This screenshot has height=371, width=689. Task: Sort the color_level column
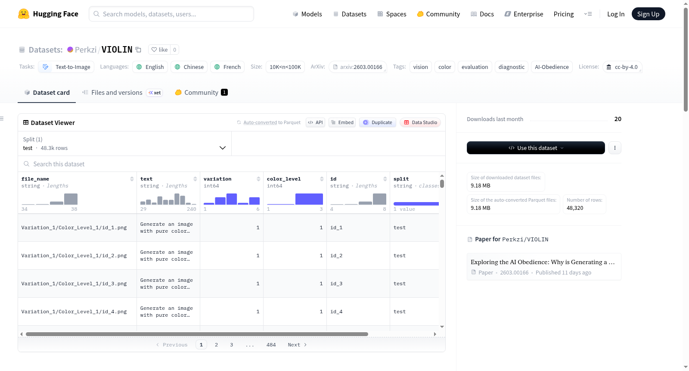pos(322,179)
